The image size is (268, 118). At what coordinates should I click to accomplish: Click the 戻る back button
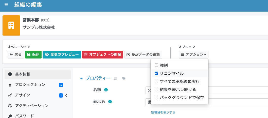point(16,54)
